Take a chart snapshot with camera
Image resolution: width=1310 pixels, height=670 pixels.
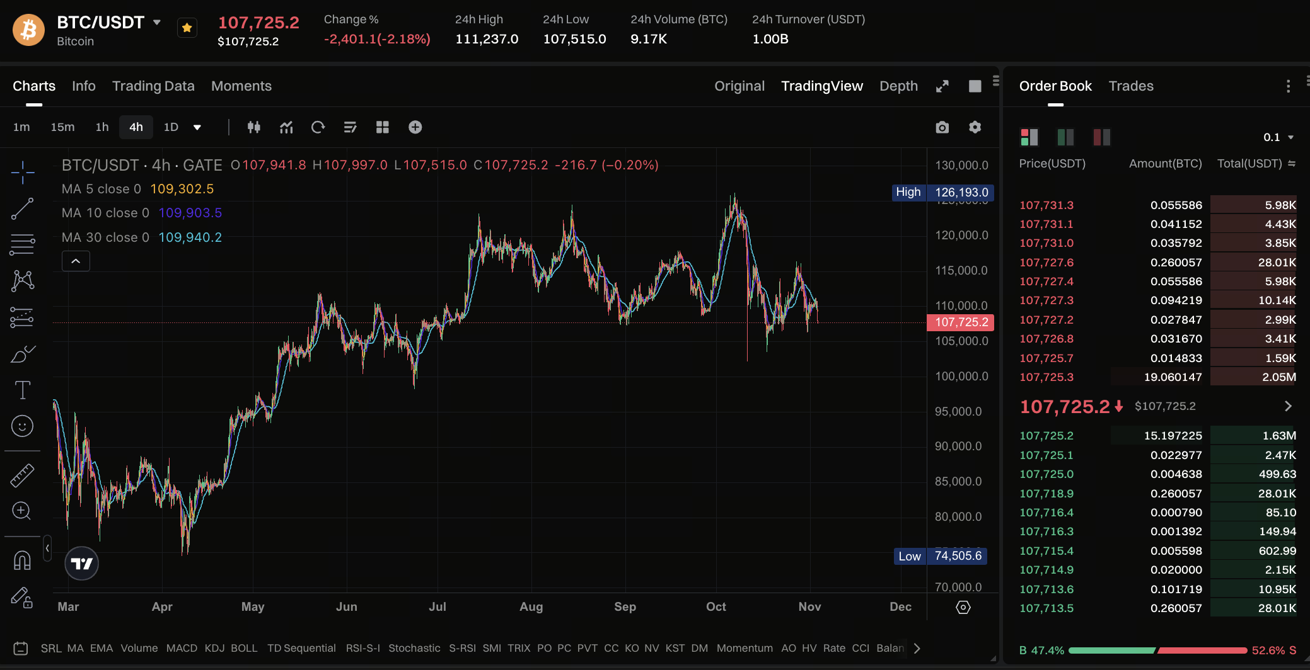tap(942, 127)
